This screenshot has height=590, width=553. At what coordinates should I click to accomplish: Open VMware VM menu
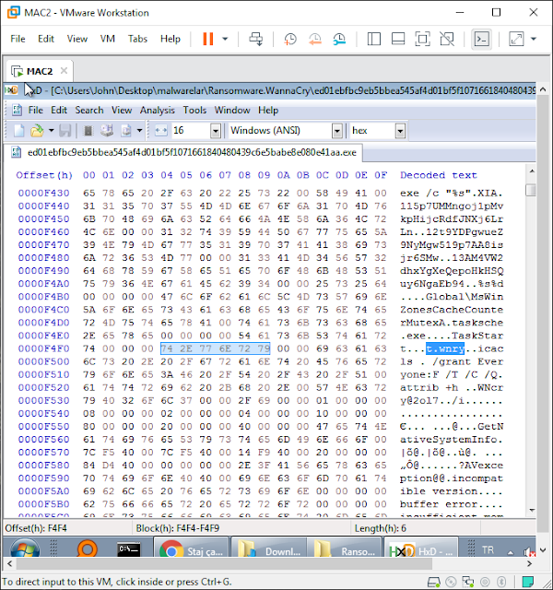click(x=107, y=39)
